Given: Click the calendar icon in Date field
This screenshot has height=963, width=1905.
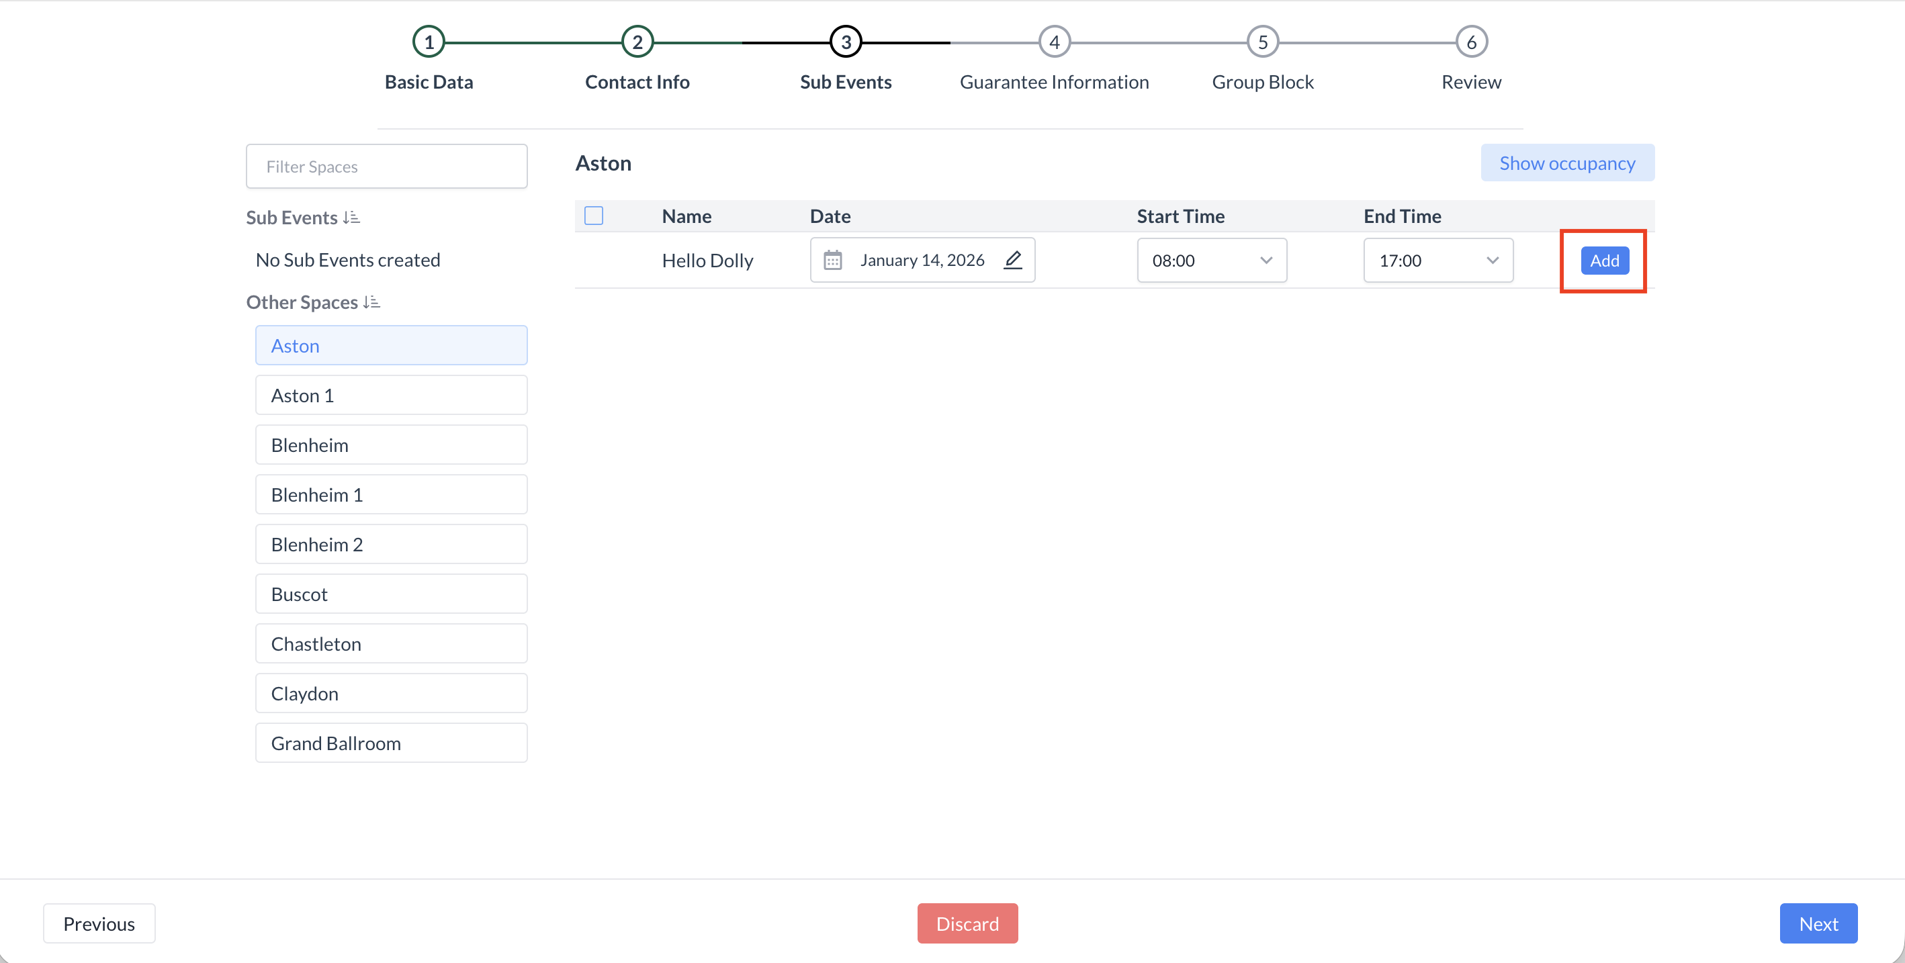Looking at the screenshot, I should click(x=833, y=260).
